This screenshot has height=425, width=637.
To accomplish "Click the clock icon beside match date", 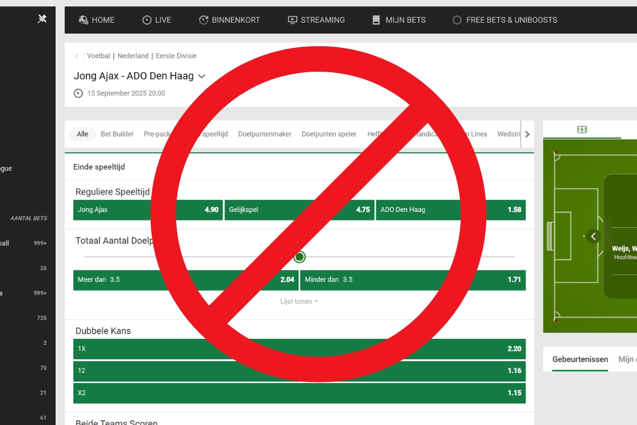I will click(78, 93).
